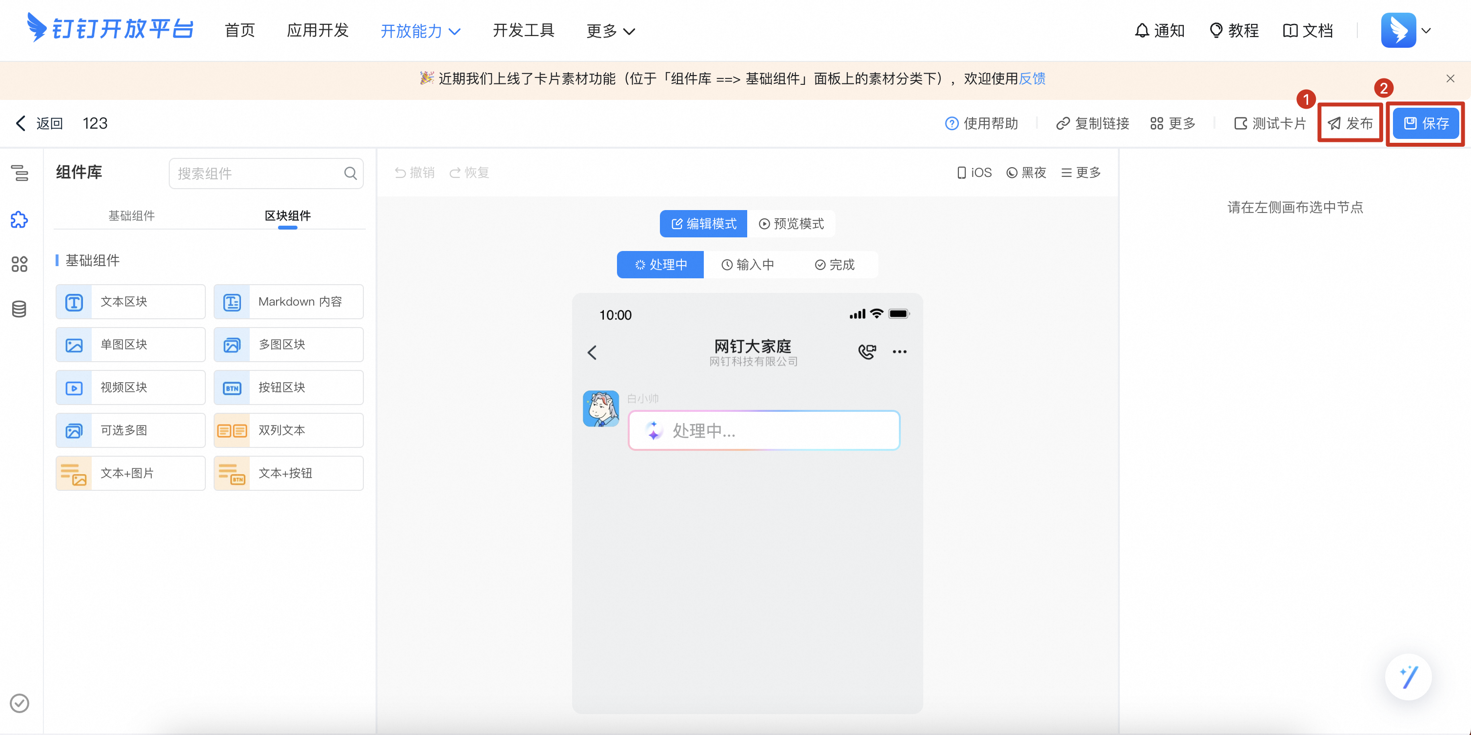Click the call icon in phone preview
This screenshot has height=735, width=1471.
[x=867, y=351]
